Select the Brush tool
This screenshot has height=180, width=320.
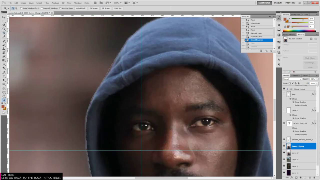(4, 45)
